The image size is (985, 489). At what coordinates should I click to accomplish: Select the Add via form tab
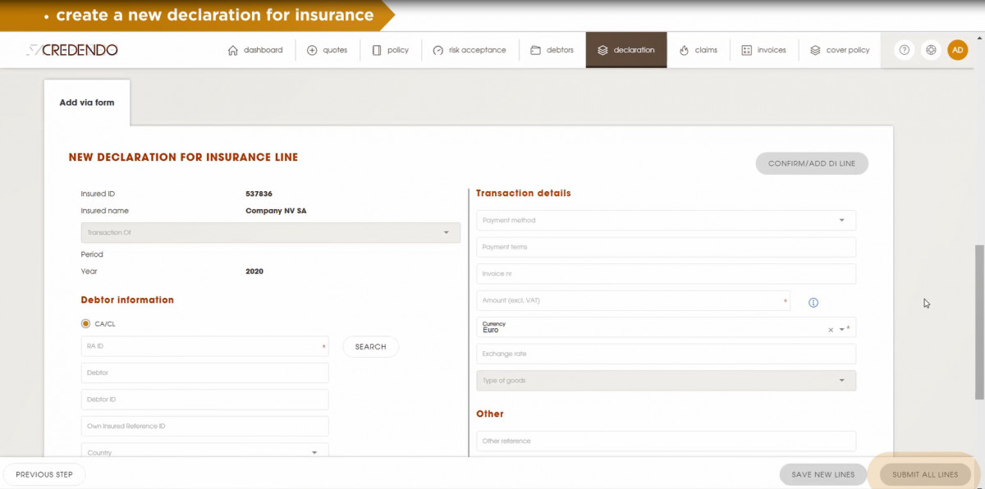[87, 103]
